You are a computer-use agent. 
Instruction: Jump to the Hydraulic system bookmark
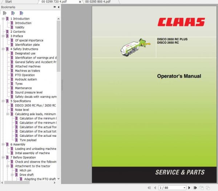coord(26,79)
